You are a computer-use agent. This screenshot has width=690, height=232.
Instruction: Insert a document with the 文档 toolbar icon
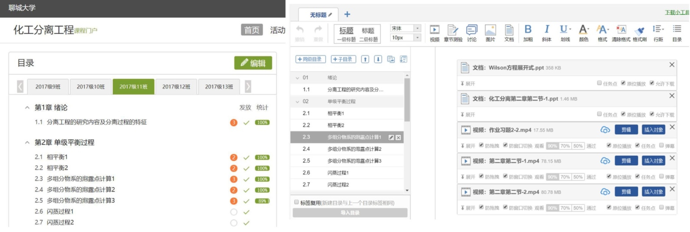pos(509,30)
